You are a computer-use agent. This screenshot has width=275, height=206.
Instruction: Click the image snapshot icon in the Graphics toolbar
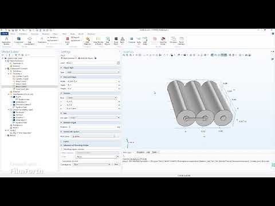click(x=246, y=55)
